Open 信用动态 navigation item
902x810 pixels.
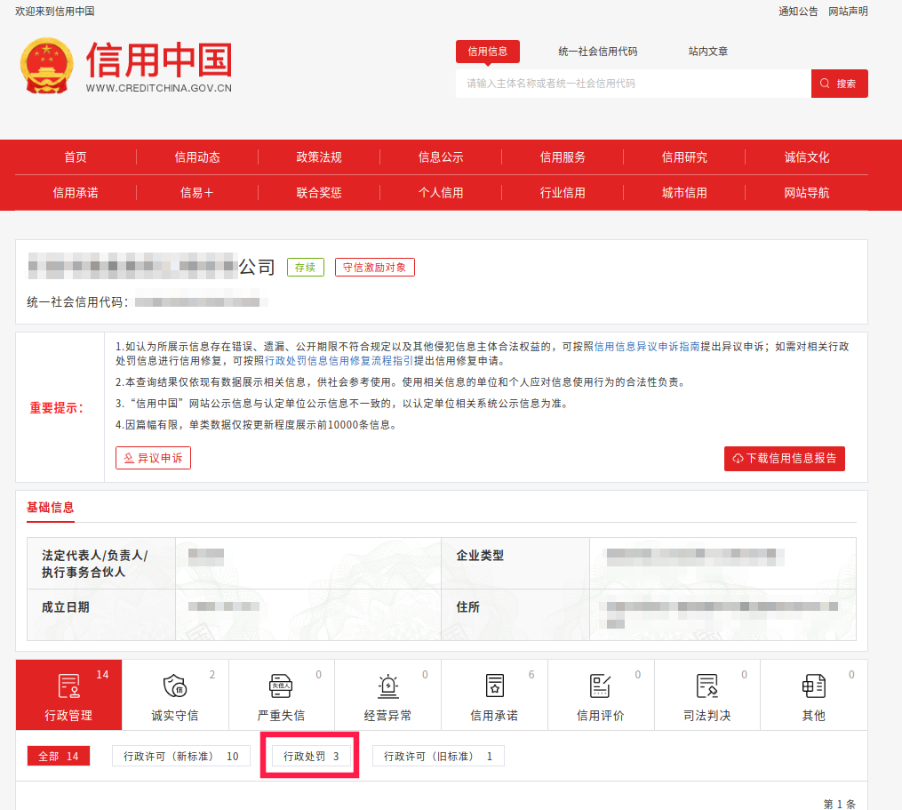pyautogui.click(x=197, y=157)
